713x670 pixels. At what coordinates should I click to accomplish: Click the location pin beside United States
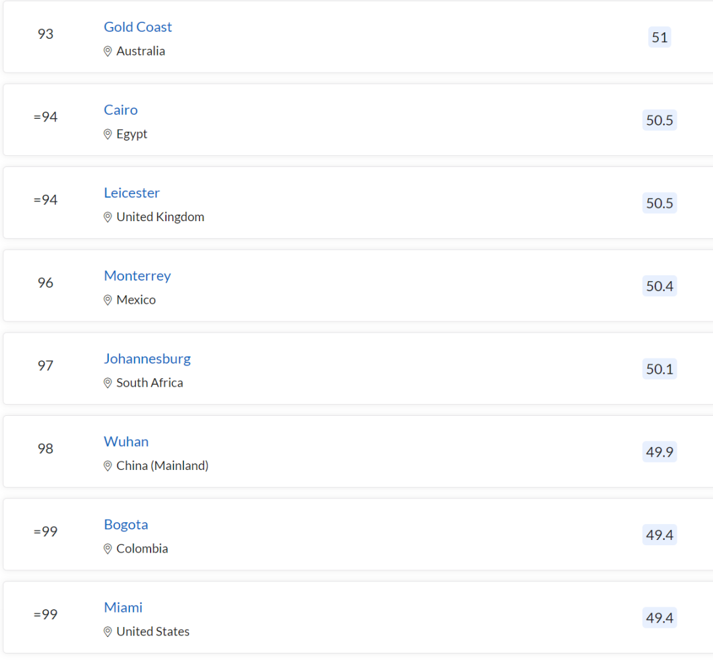tap(108, 632)
